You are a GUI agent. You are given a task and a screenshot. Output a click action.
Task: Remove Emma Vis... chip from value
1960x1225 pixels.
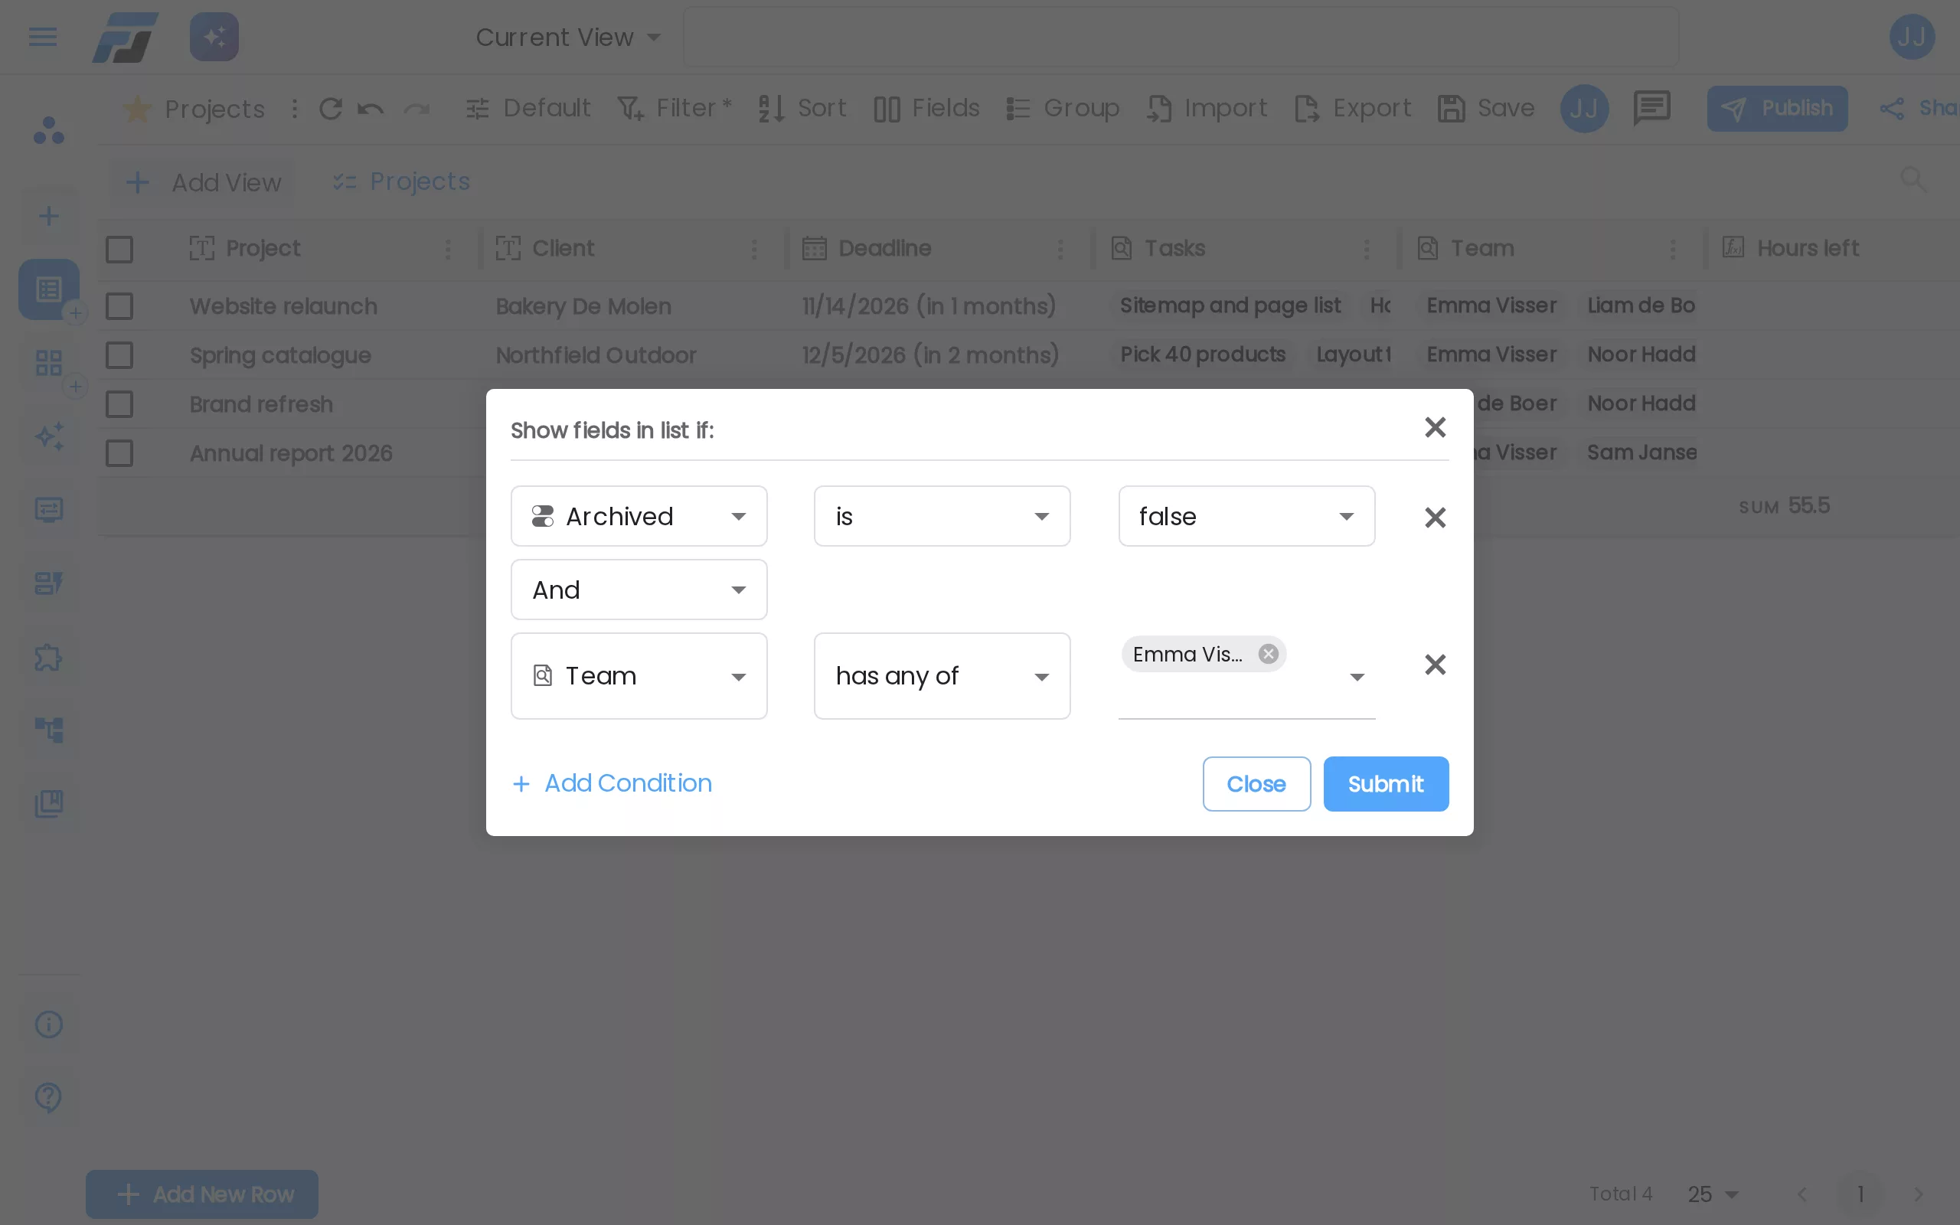point(1269,654)
